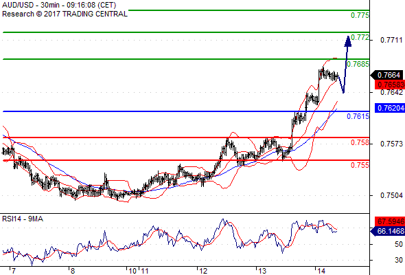Click the red 0.755 support label
The height and width of the screenshot is (275, 405).
[x=360, y=165]
